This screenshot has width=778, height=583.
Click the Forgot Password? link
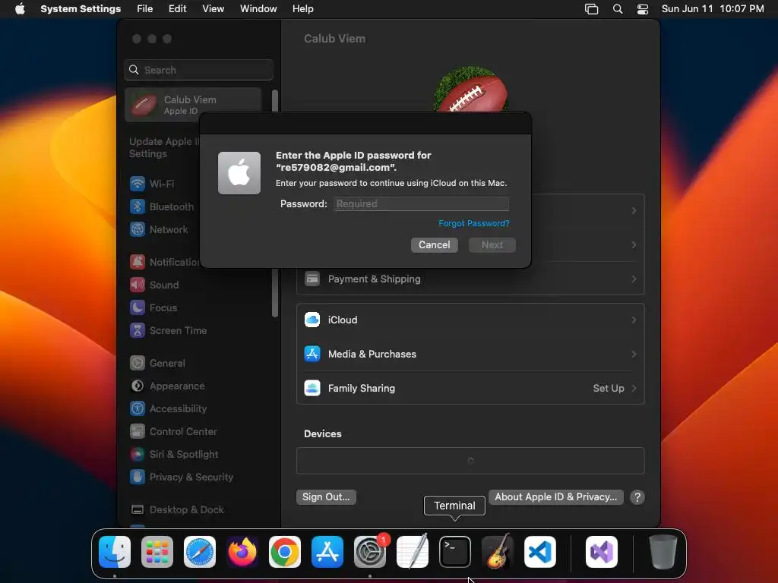(474, 224)
